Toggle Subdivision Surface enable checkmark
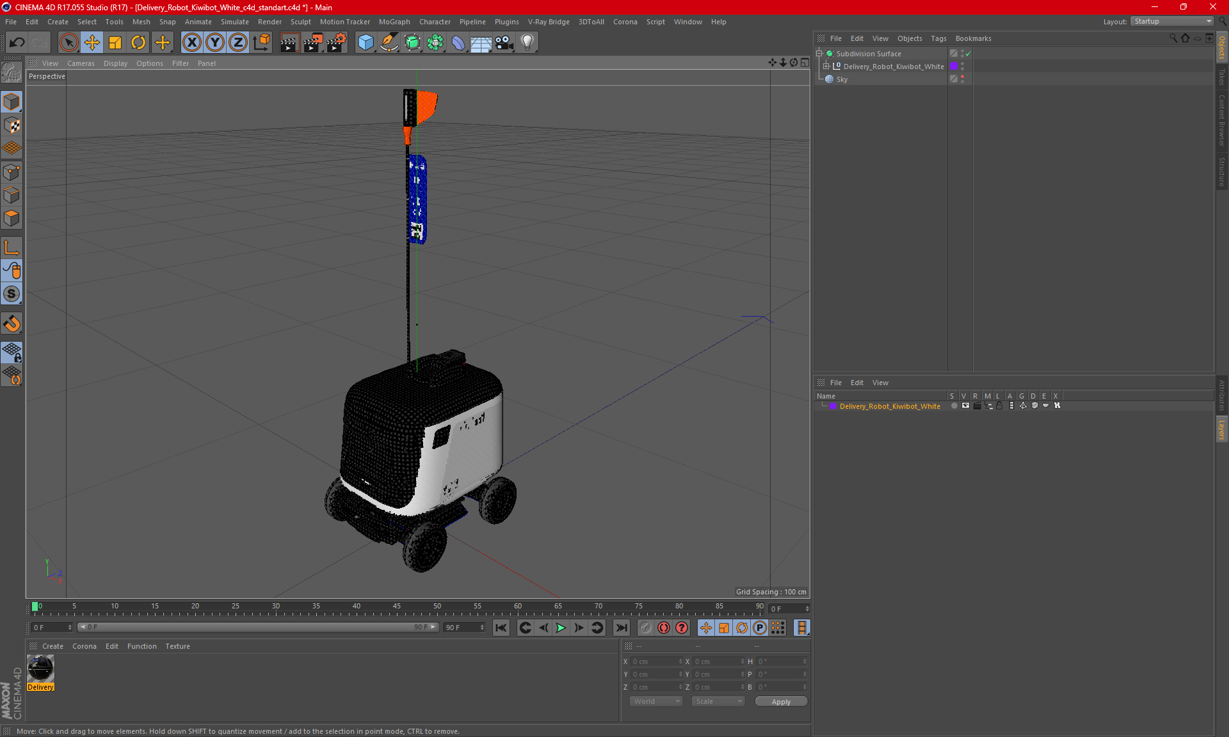The width and height of the screenshot is (1229, 737). [x=968, y=54]
